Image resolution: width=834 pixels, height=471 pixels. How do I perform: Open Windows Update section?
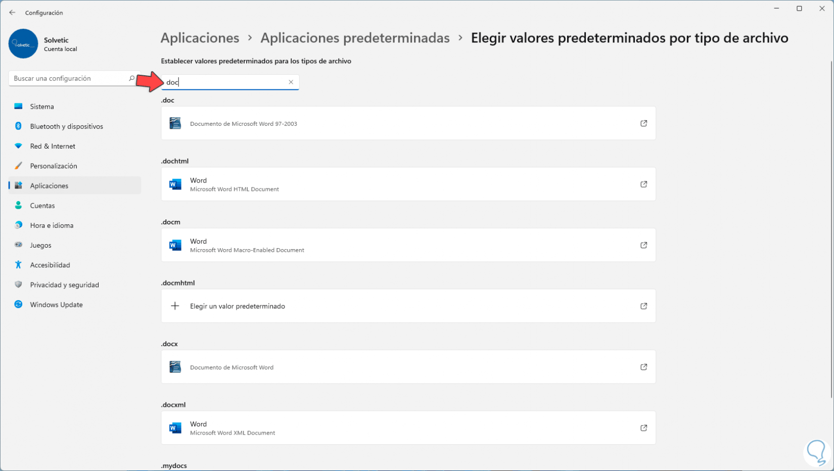75,305
